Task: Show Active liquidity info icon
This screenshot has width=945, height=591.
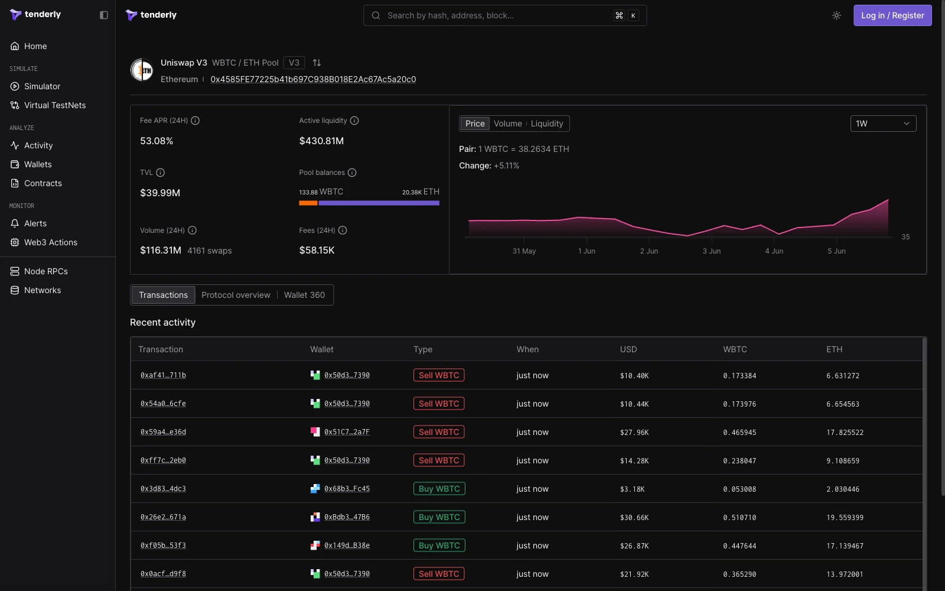Action: click(x=354, y=121)
